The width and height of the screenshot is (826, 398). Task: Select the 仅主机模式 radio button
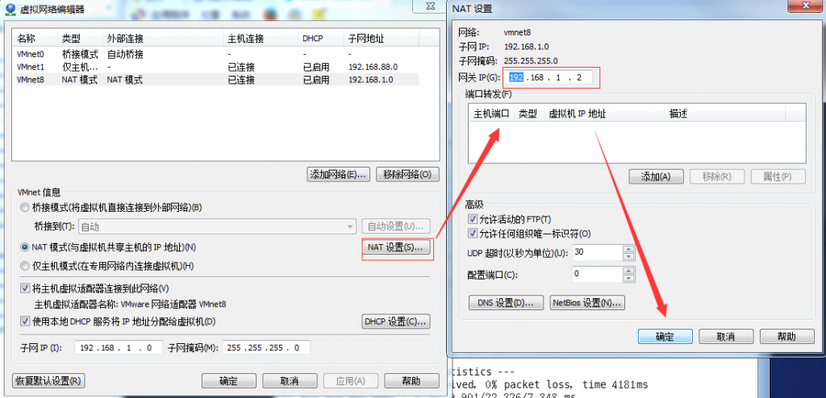24,266
